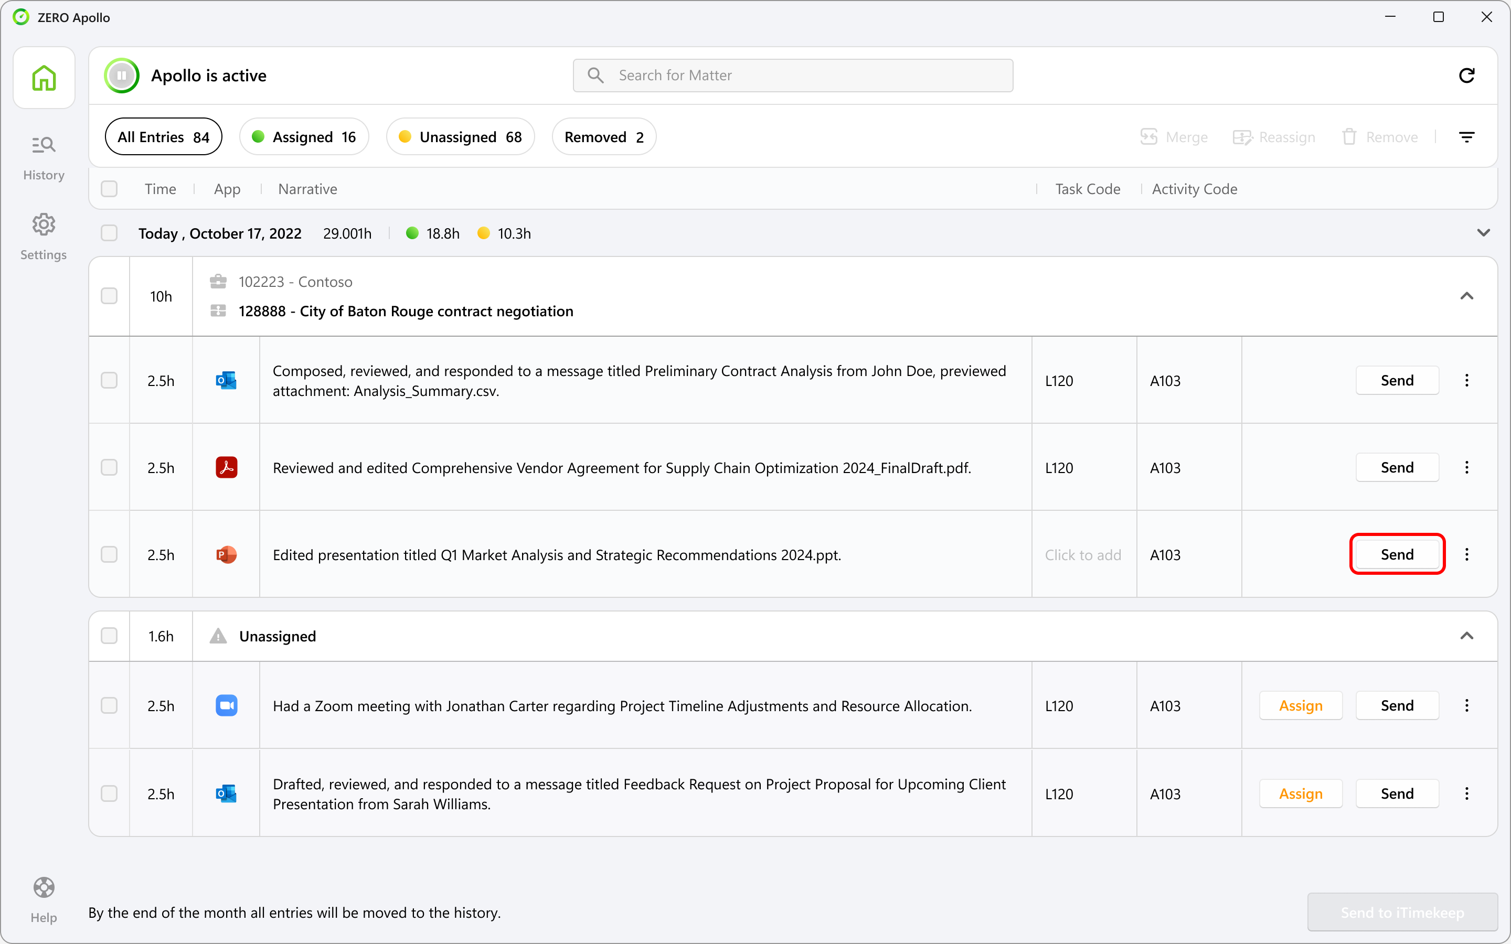Click the Search for Matter field
Image resolution: width=1511 pixels, height=944 pixels.
click(x=792, y=75)
